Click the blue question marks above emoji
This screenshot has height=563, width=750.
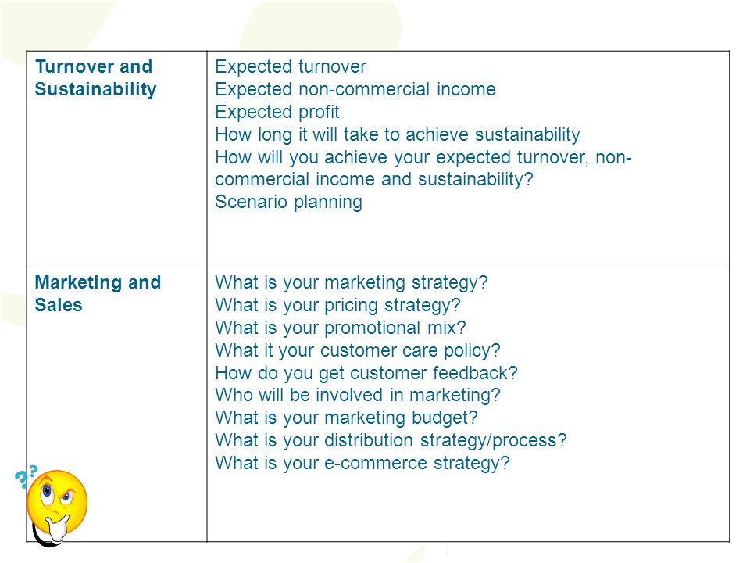tap(27, 476)
